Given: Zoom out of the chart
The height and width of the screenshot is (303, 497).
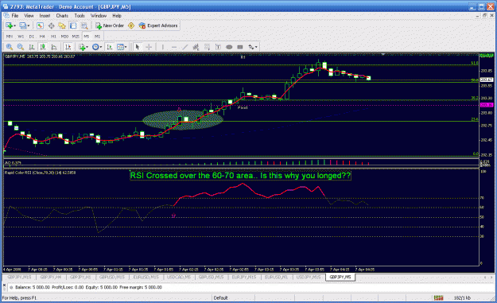Looking at the screenshot, I should pyautogui.click(x=21, y=47).
